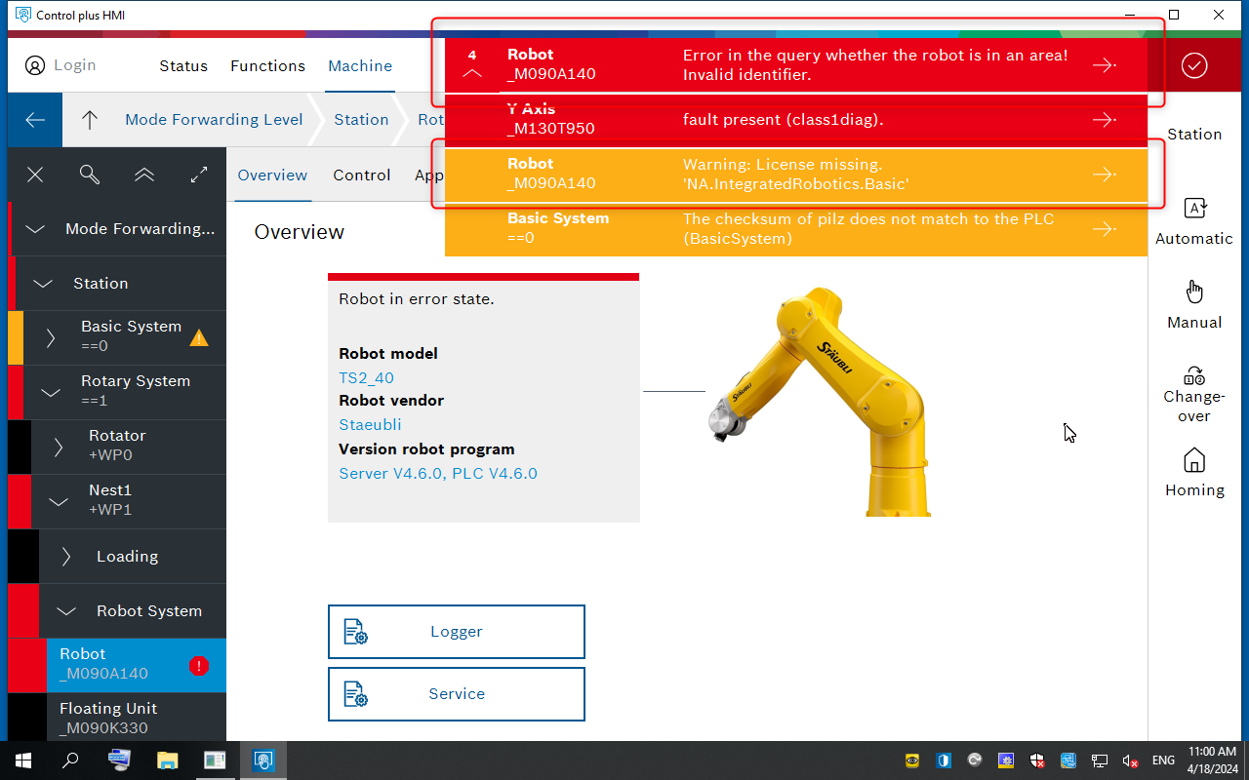The width and height of the screenshot is (1249, 780).
Task: Click the search magnifier icon in navigation panel
Action: point(90,175)
